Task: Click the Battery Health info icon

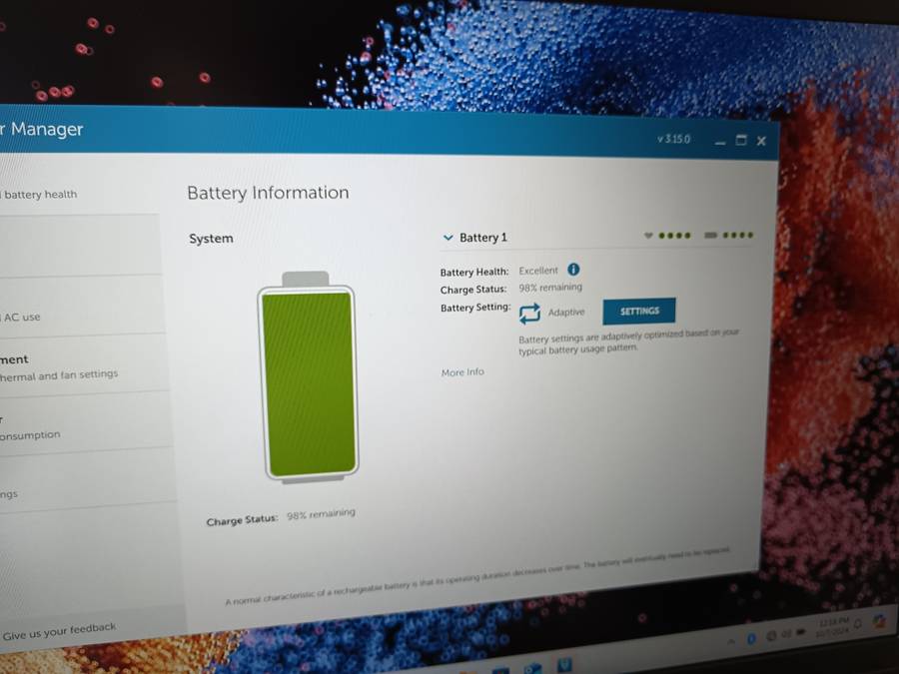Action: 573,270
